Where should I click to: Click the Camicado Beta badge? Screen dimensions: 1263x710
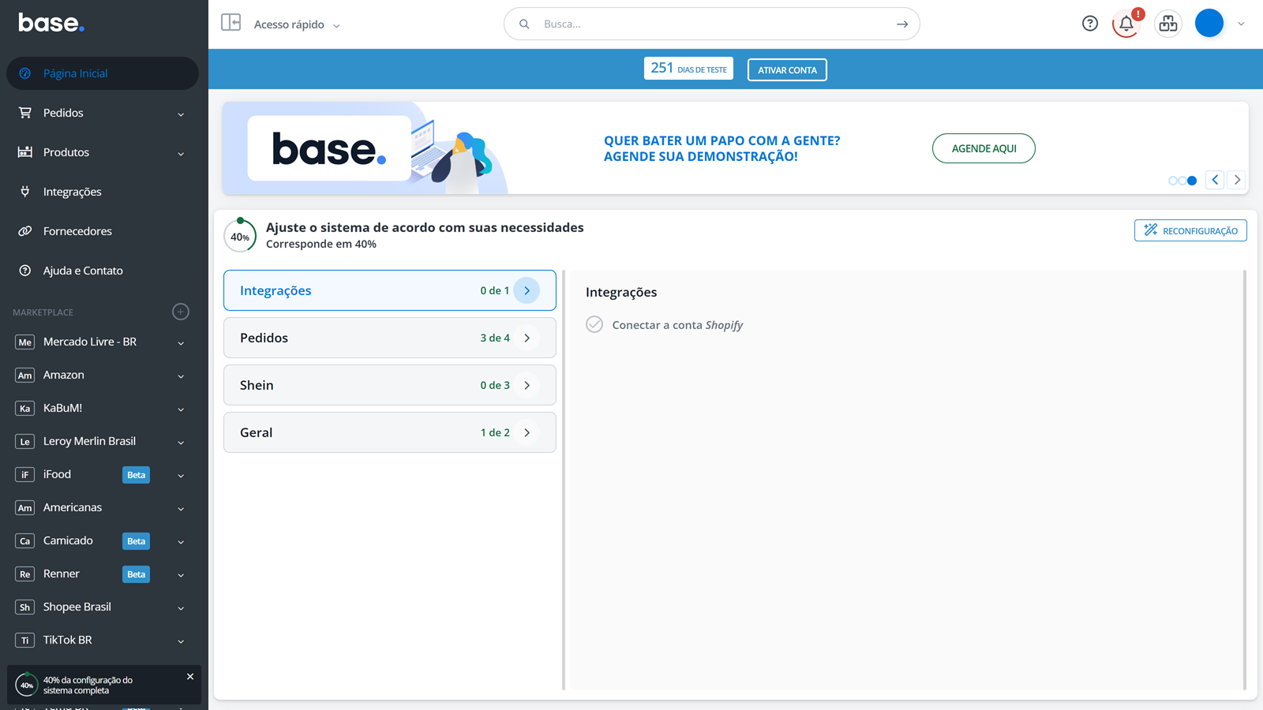click(137, 541)
